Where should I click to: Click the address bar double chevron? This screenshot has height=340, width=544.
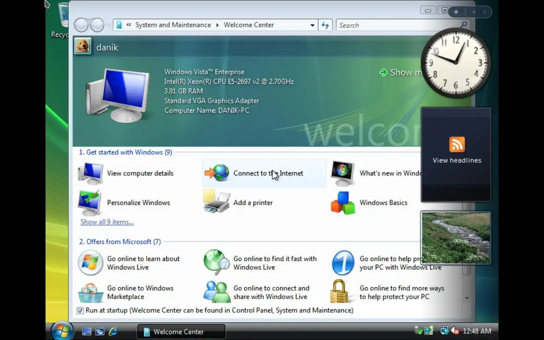coord(129,25)
